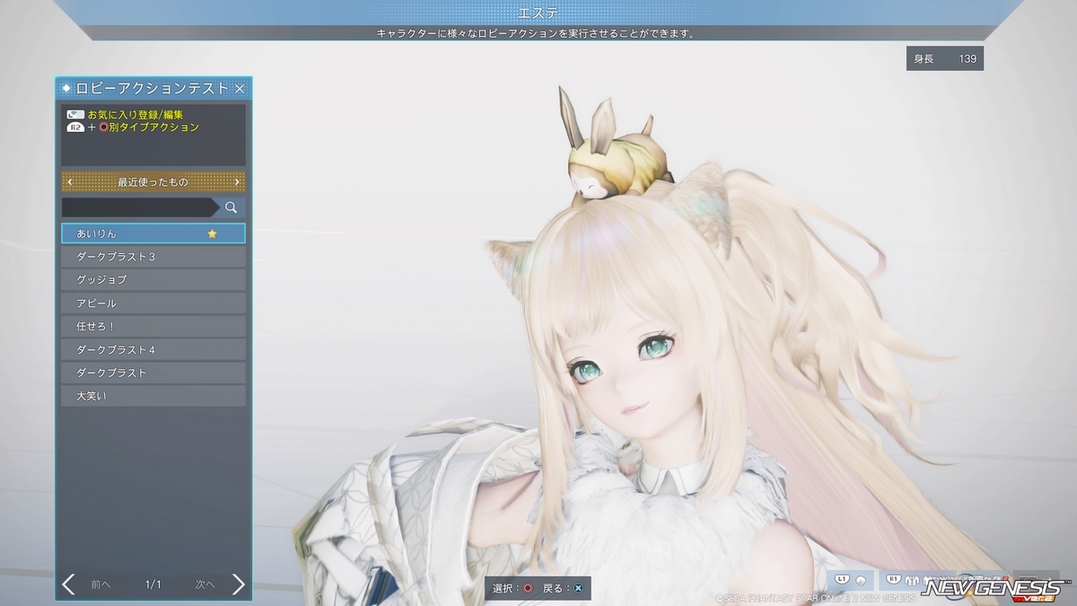Screen dimensions: 1077x606
Task: Click the magnifier search icon
Action: [231, 207]
